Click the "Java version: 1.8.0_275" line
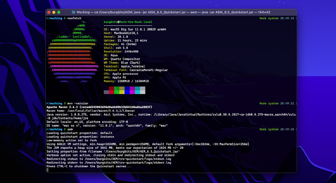Image resolution: width=336 pixels, height=183 pixels. pos(171,116)
